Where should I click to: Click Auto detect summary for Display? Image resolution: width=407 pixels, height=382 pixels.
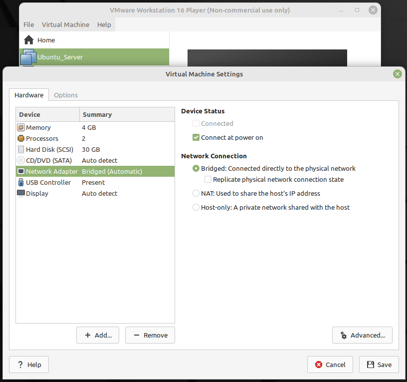(99, 193)
